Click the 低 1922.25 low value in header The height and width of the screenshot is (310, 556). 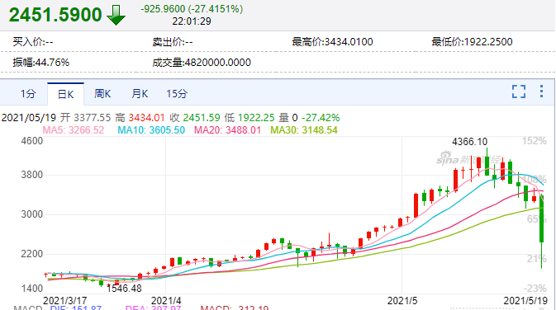coord(249,118)
